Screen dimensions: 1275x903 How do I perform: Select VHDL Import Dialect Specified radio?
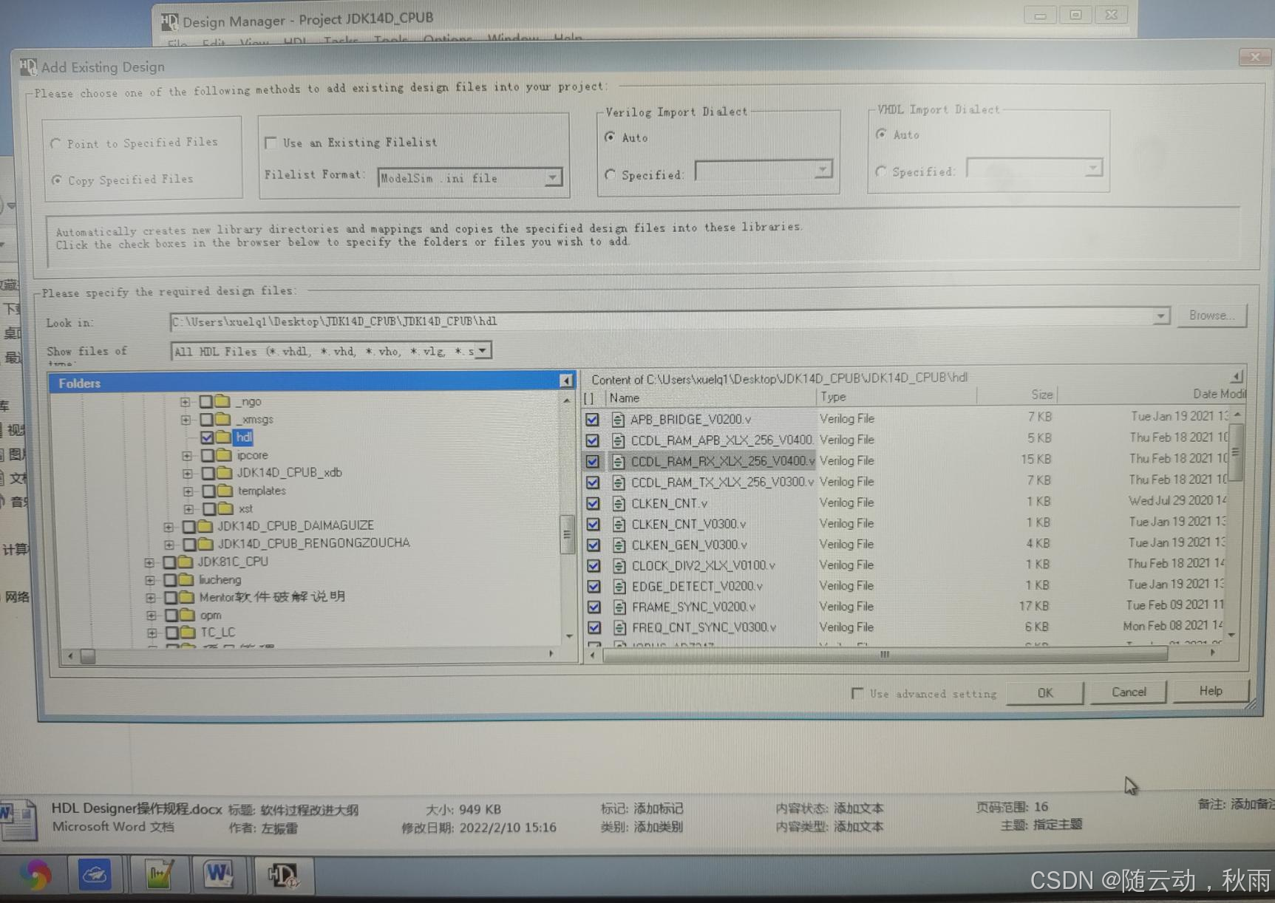point(880,171)
